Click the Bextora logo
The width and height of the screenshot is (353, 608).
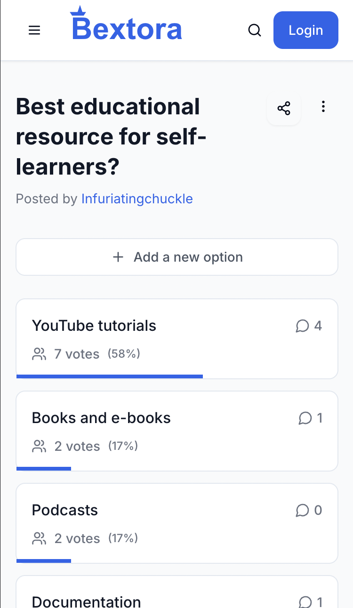point(126,24)
